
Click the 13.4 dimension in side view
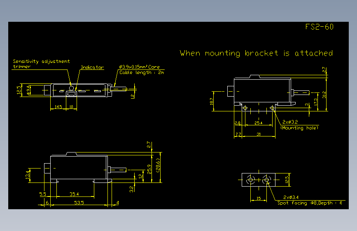(x=28, y=175)
